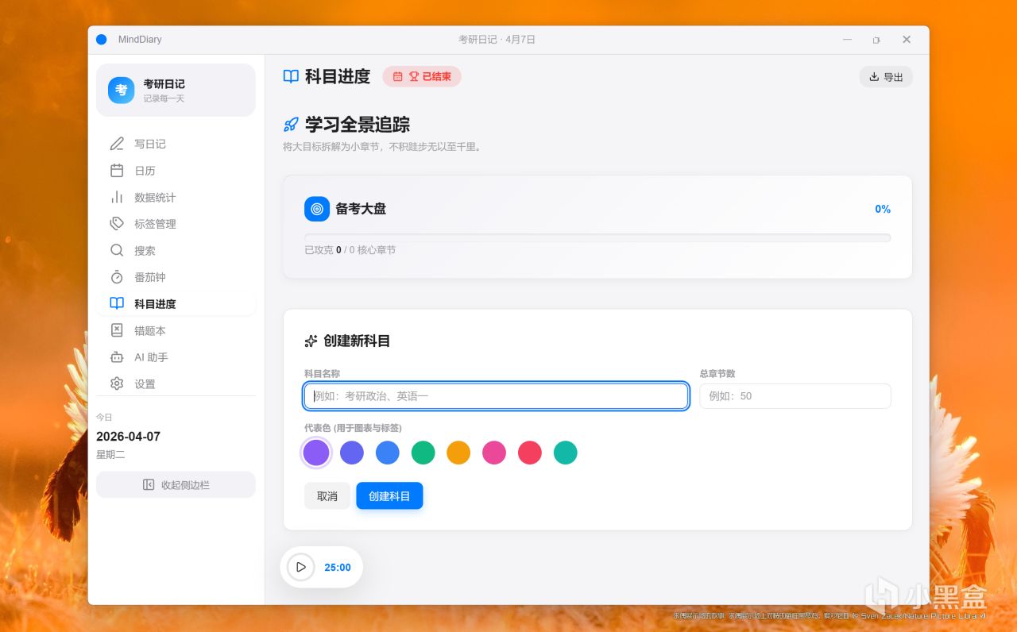Click the 25:00 timer text
1017x632 pixels.
pos(338,568)
